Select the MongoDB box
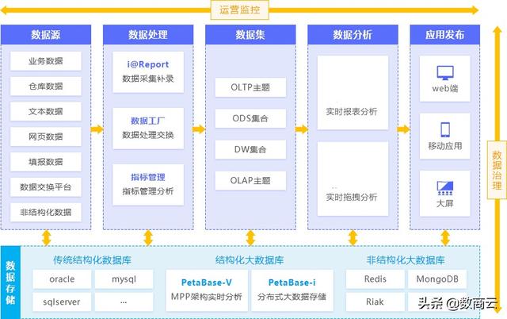 pos(437,279)
